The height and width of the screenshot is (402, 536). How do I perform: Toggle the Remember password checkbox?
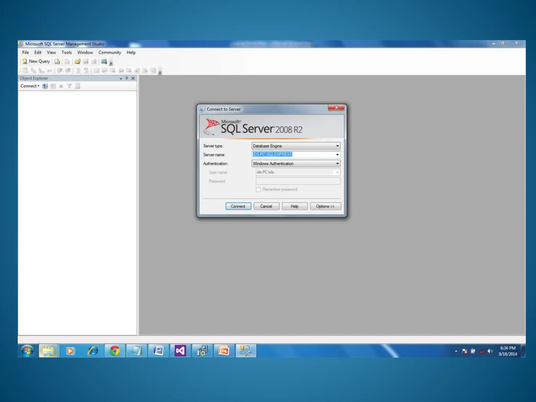click(258, 189)
